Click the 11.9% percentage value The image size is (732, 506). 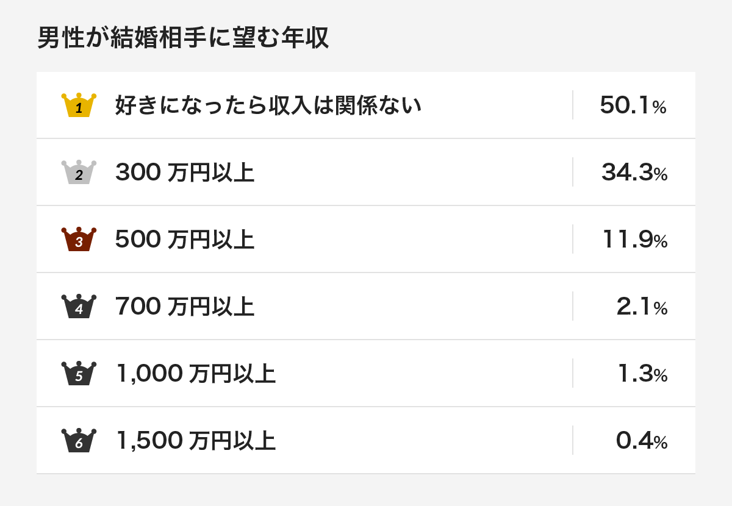point(634,240)
